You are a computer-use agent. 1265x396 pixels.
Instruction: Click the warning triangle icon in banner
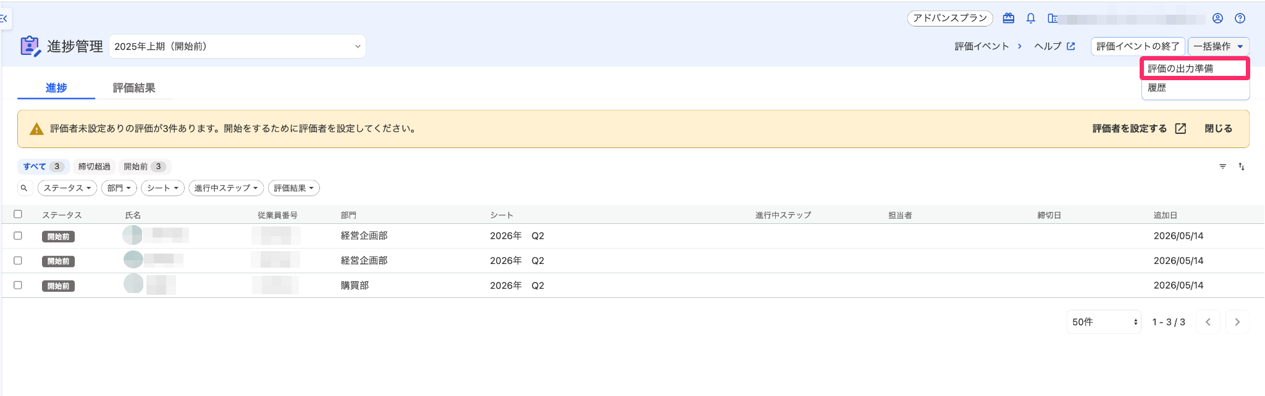coord(36,129)
